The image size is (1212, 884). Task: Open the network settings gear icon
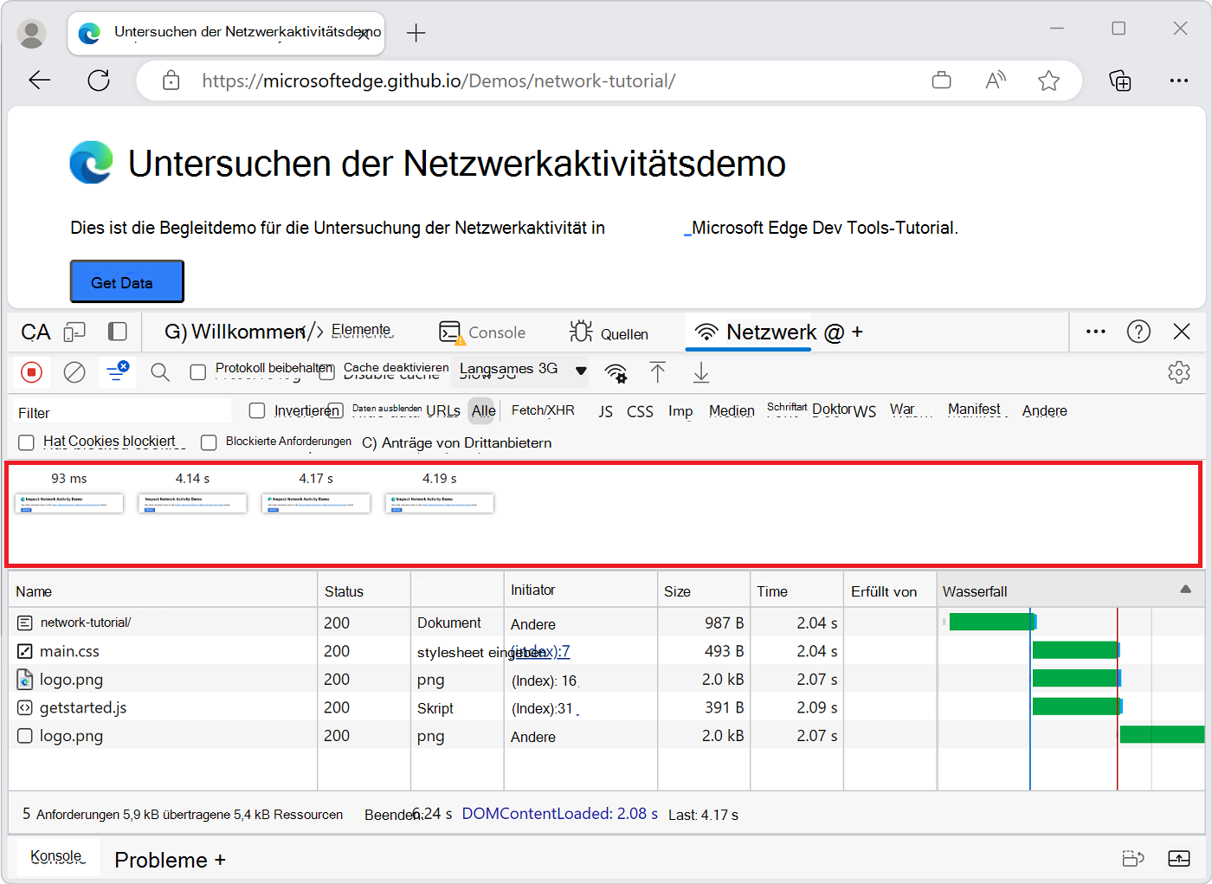point(1178,372)
